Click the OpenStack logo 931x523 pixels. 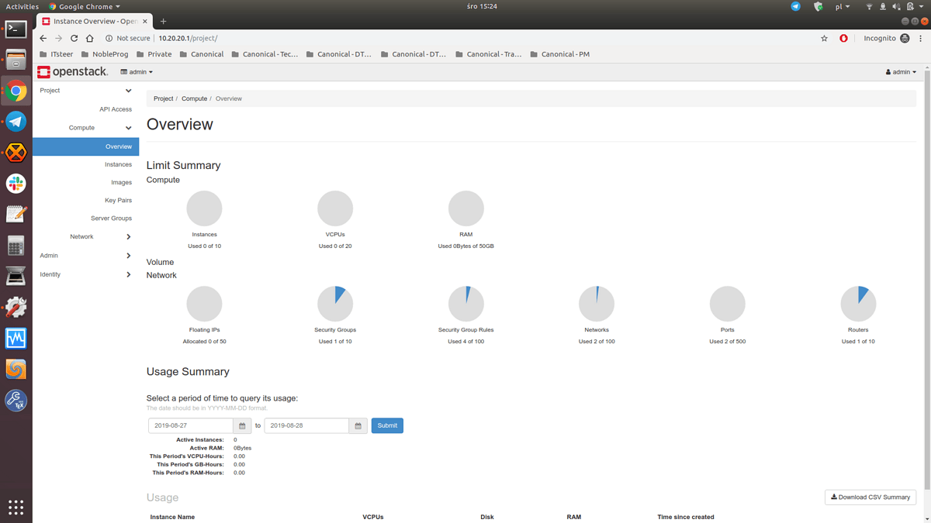pos(72,71)
